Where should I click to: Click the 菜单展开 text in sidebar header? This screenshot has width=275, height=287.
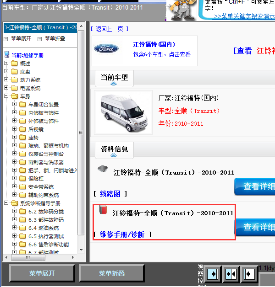click(x=21, y=38)
